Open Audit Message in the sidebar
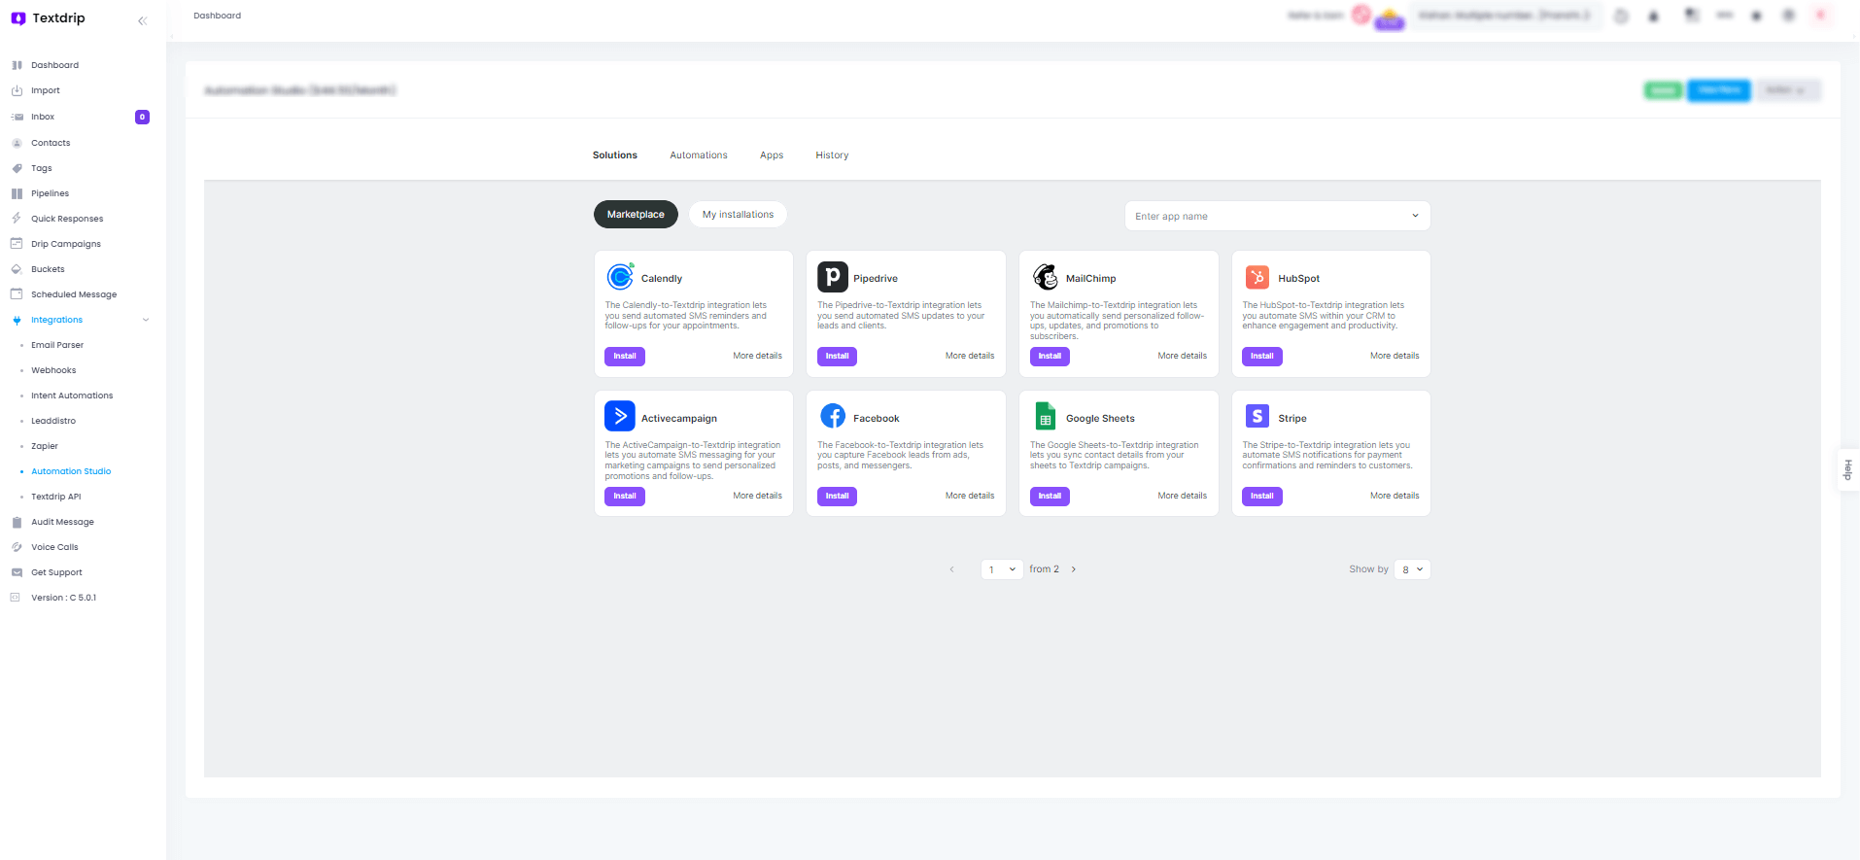Viewport: 1860px width, 860px height. (62, 522)
